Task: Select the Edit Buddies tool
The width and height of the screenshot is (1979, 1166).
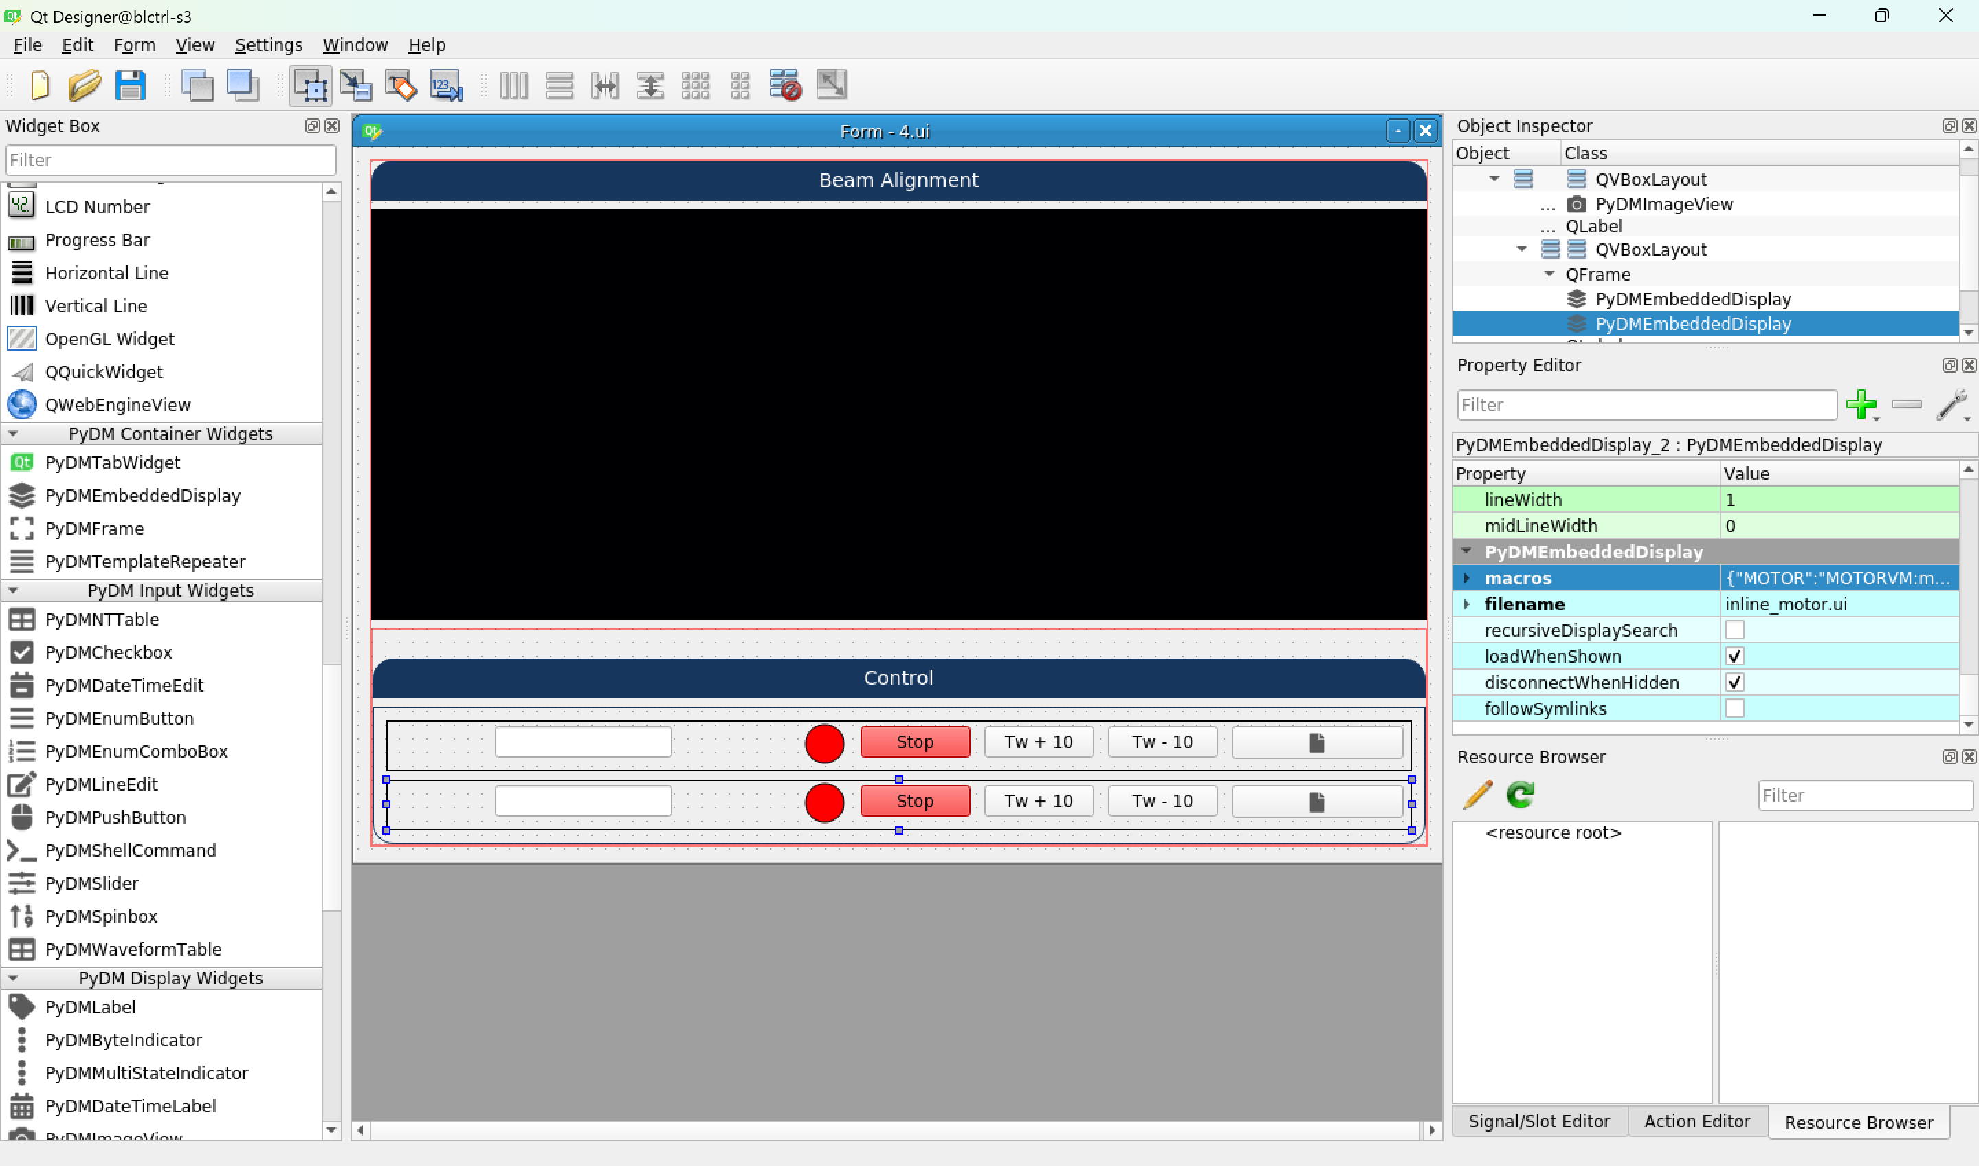Action: click(401, 85)
